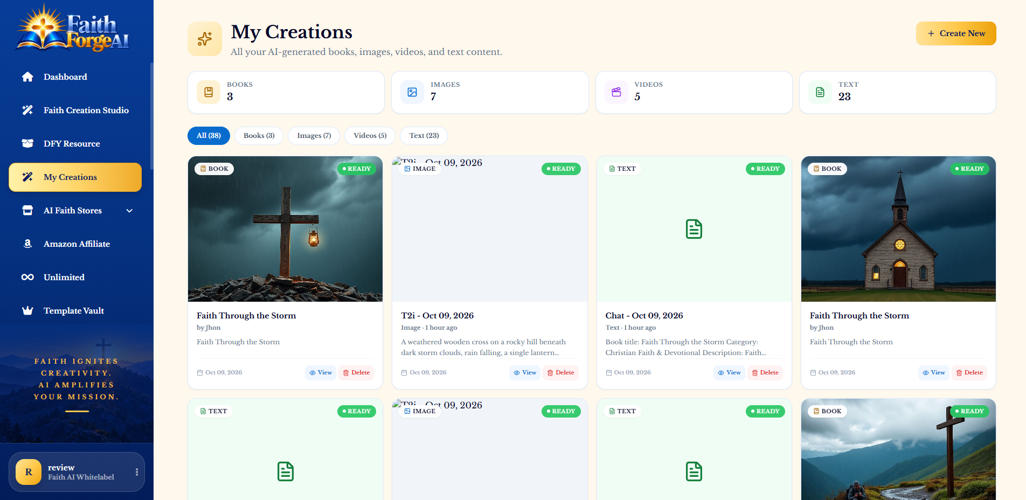Open the My Creations sidebar item
Viewport: 1026px width, 500px height.
coord(75,177)
